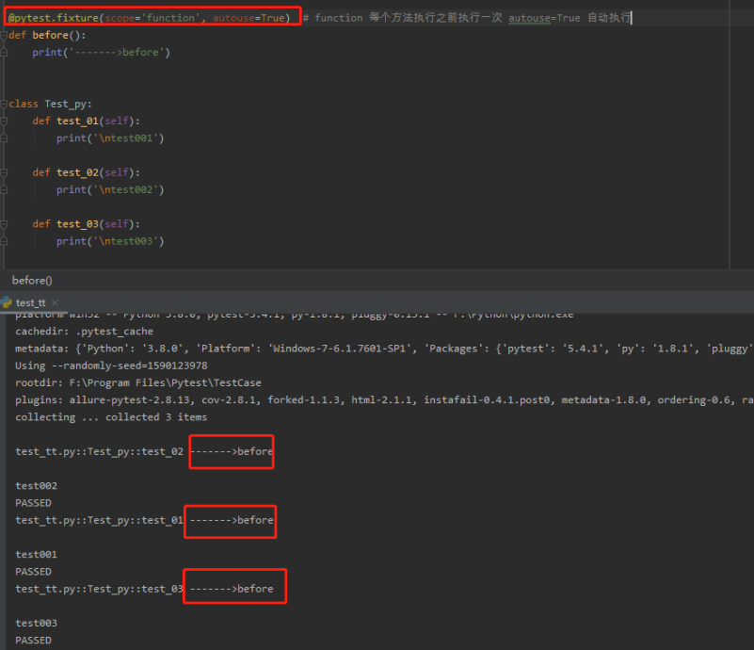Click fold end marker beside print('\ntest002')
Image resolution: width=754 pixels, height=650 pixels.
(4, 190)
